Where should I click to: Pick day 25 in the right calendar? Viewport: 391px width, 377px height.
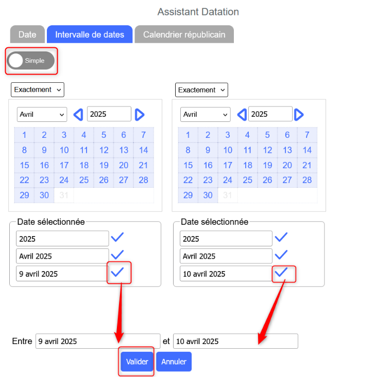click(247, 180)
